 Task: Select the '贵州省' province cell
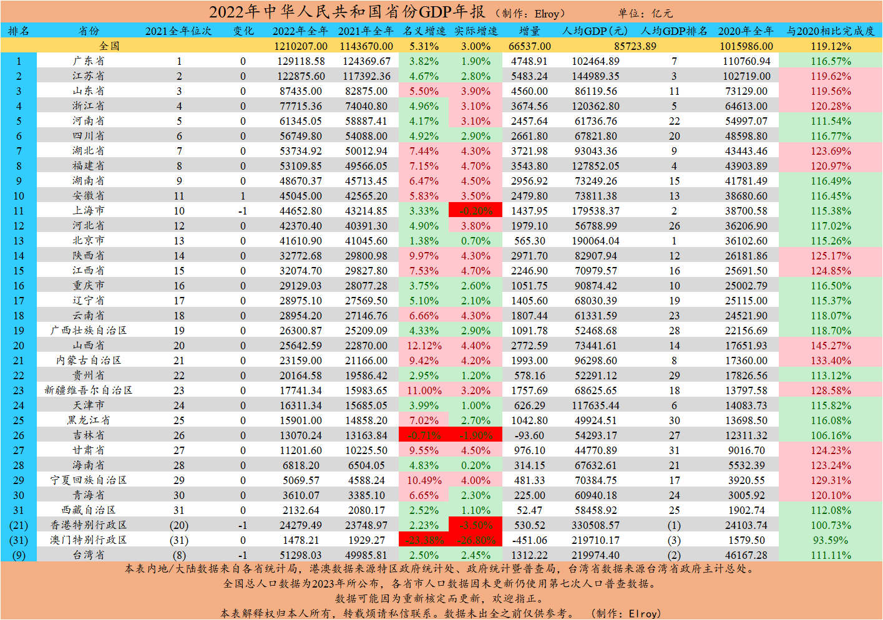[89, 375]
